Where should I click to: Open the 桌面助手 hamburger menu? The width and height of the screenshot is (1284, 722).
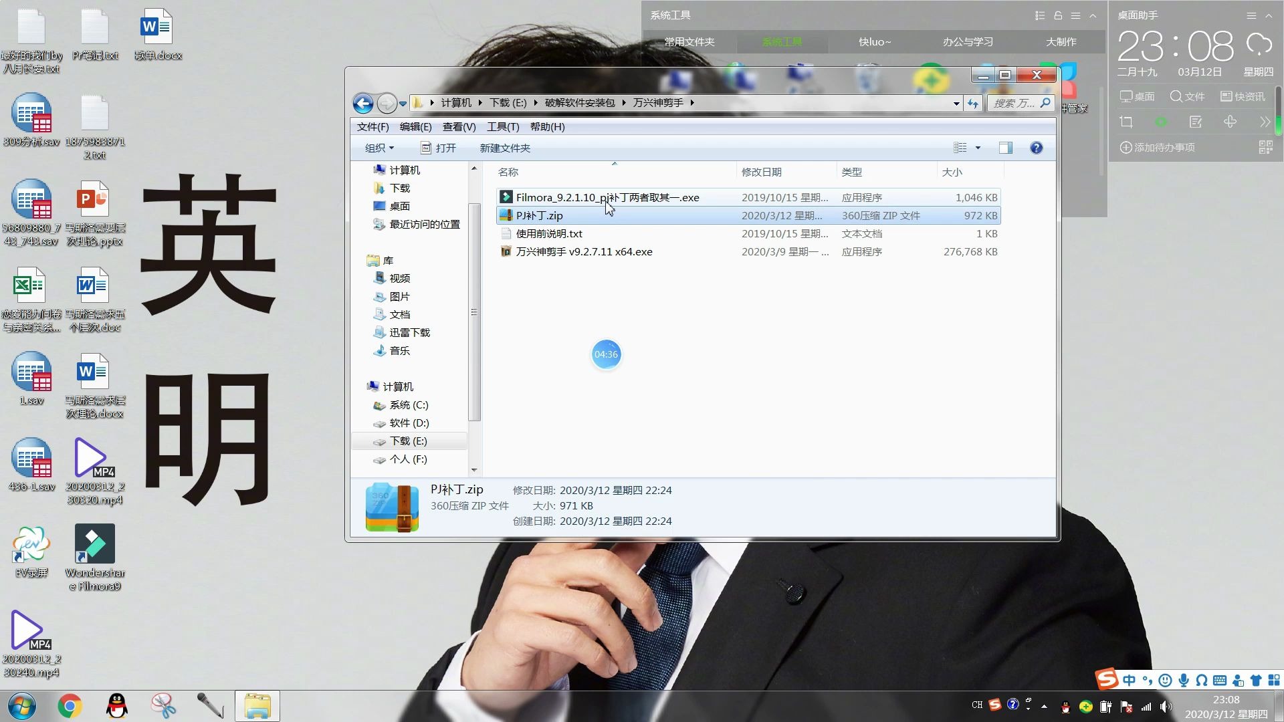[1251, 15]
